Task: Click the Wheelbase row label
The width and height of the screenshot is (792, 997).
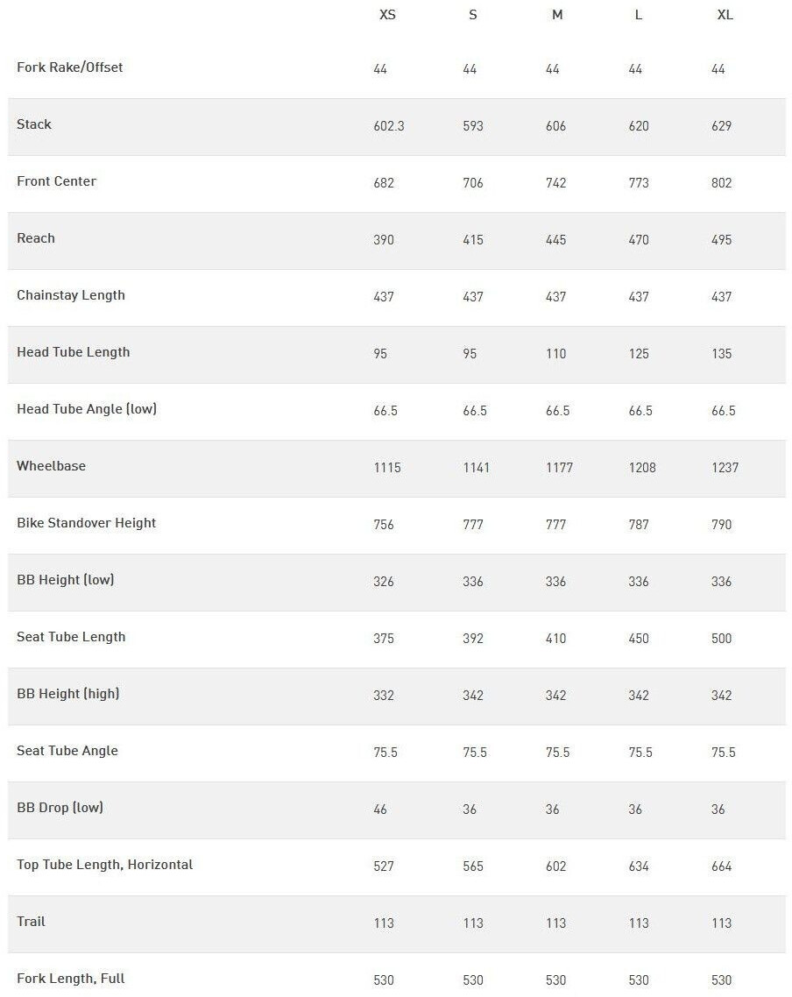Action: click(52, 466)
